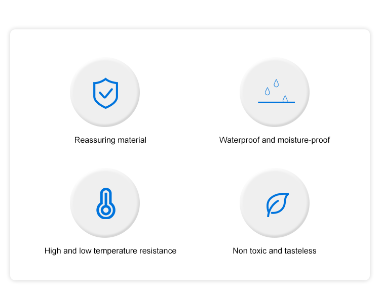Click the leaf icon

277,204
